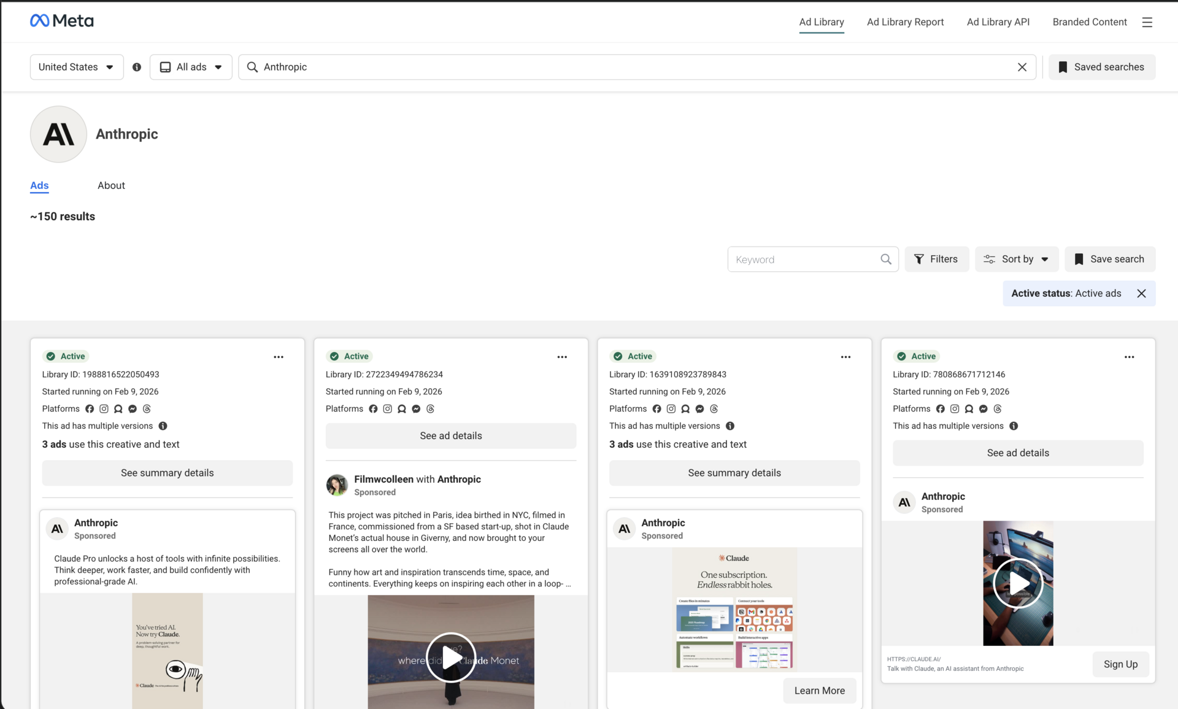Click See ad details on Filmwcolleen ad

click(451, 435)
